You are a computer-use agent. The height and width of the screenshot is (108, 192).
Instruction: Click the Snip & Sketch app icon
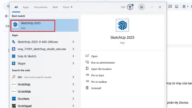[x=14, y=56]
